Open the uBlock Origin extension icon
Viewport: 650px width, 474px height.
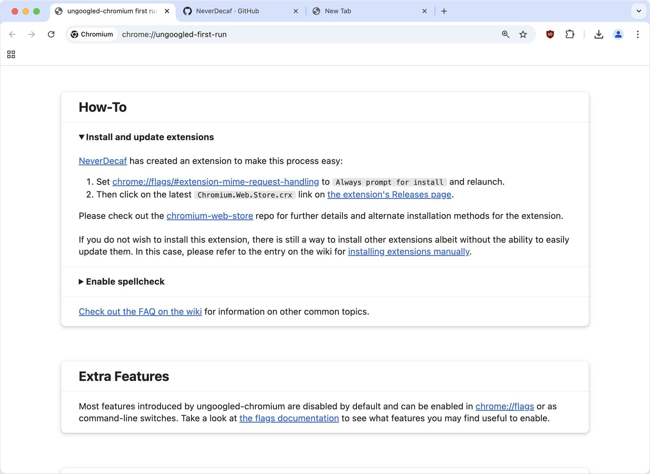(x=550, y=35)
